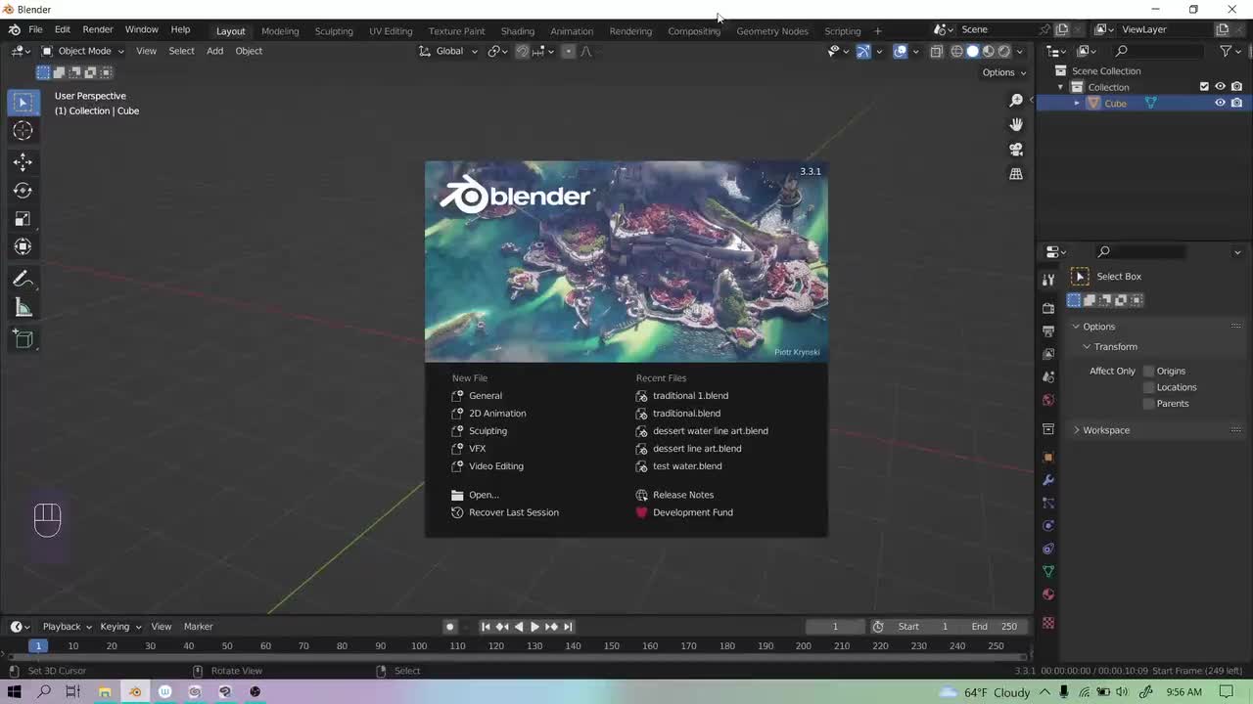Image resolution: width=1253 pixels, height=704 pixels.
Task: Open the Global transform orientation dropdown
Action: [x=447, y=51]
